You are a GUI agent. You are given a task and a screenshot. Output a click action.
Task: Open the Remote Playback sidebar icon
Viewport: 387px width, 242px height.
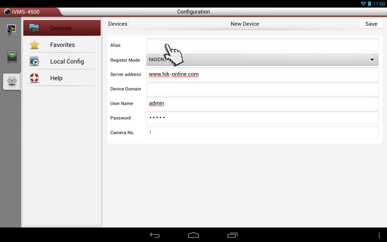click(12, 56)
